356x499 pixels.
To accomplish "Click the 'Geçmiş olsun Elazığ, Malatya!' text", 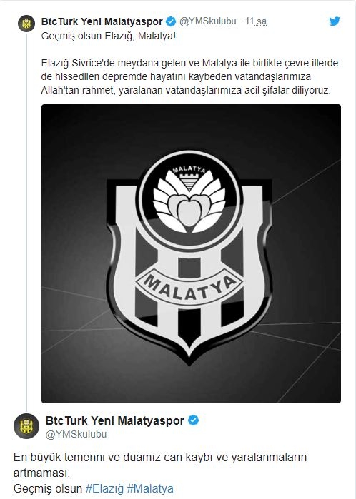I will [109, 36].
